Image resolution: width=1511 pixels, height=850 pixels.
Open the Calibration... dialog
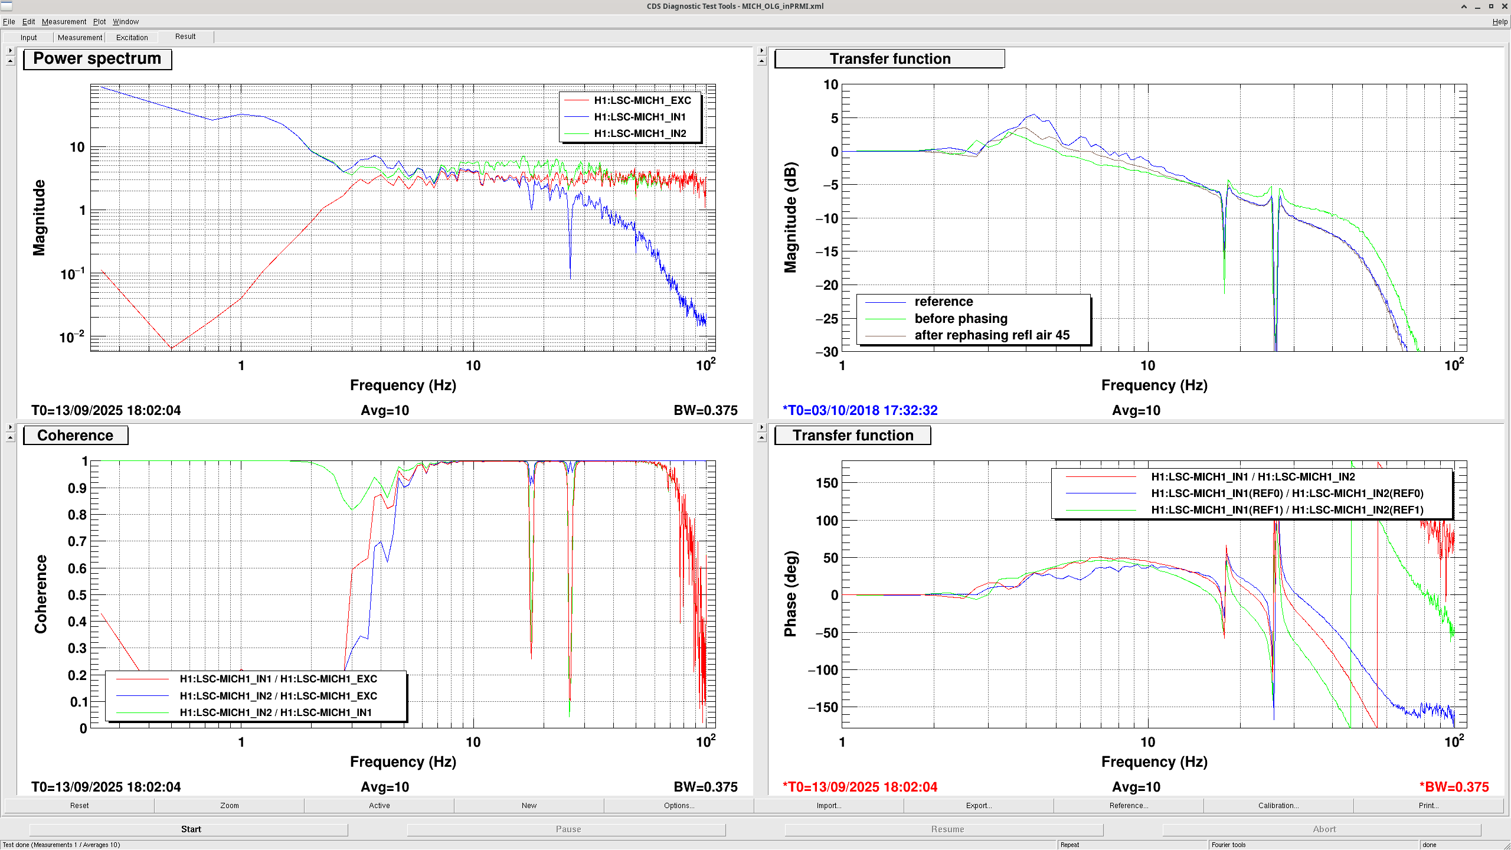coord(1278,806)
